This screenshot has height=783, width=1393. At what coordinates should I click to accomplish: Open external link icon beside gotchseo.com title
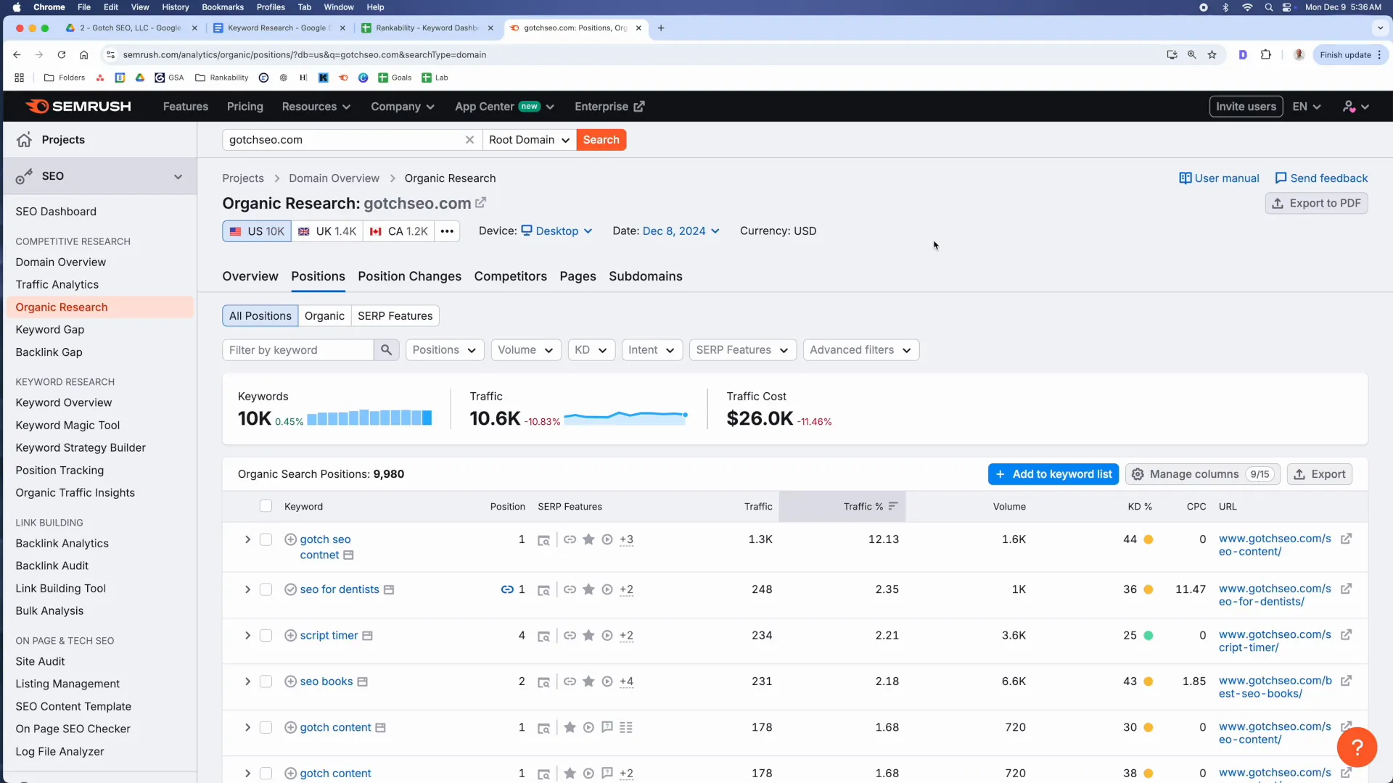point(480,203)
